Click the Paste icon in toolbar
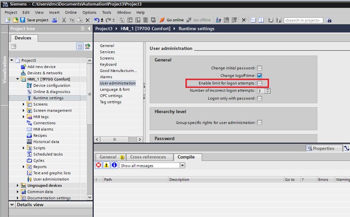350x217 pixels. click(x=80, y=20)
